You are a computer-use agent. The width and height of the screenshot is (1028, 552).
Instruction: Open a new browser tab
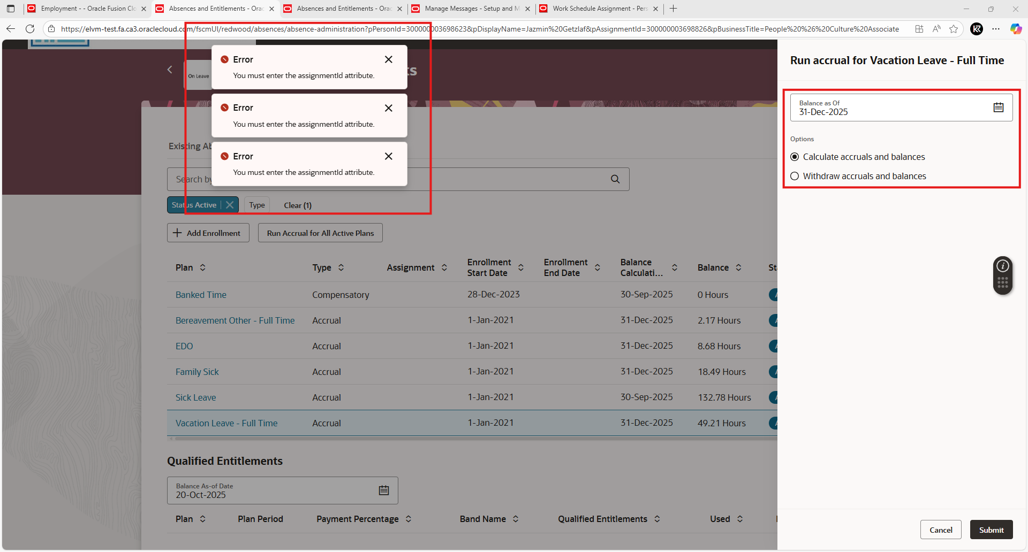click(x=674, y=9)
